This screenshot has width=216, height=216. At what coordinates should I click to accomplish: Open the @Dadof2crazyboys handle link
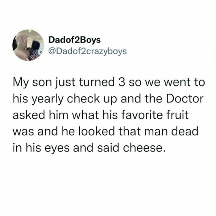click(87, 52)
